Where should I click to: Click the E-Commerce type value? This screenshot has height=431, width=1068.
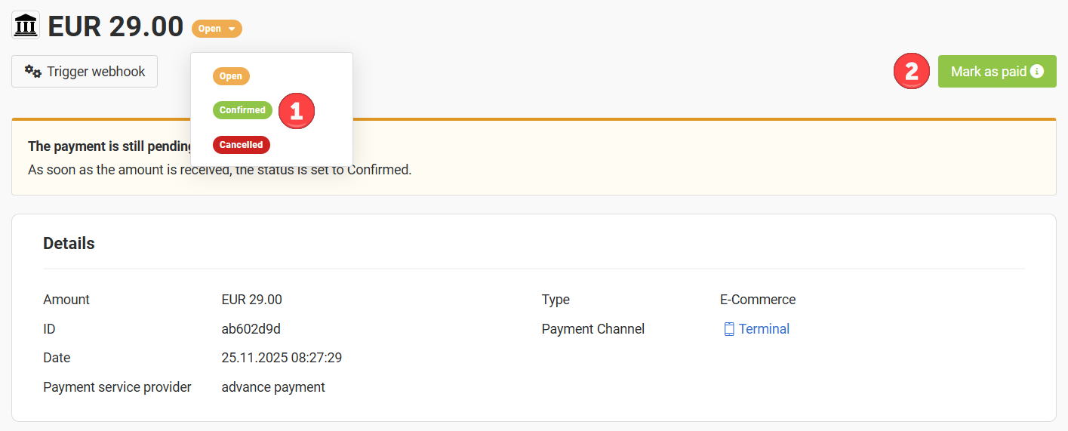point(757,300)
